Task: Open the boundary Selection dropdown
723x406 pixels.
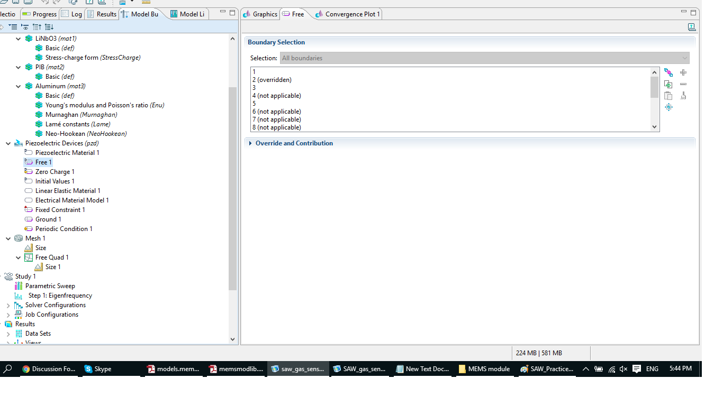Action: tap(484, 58)
